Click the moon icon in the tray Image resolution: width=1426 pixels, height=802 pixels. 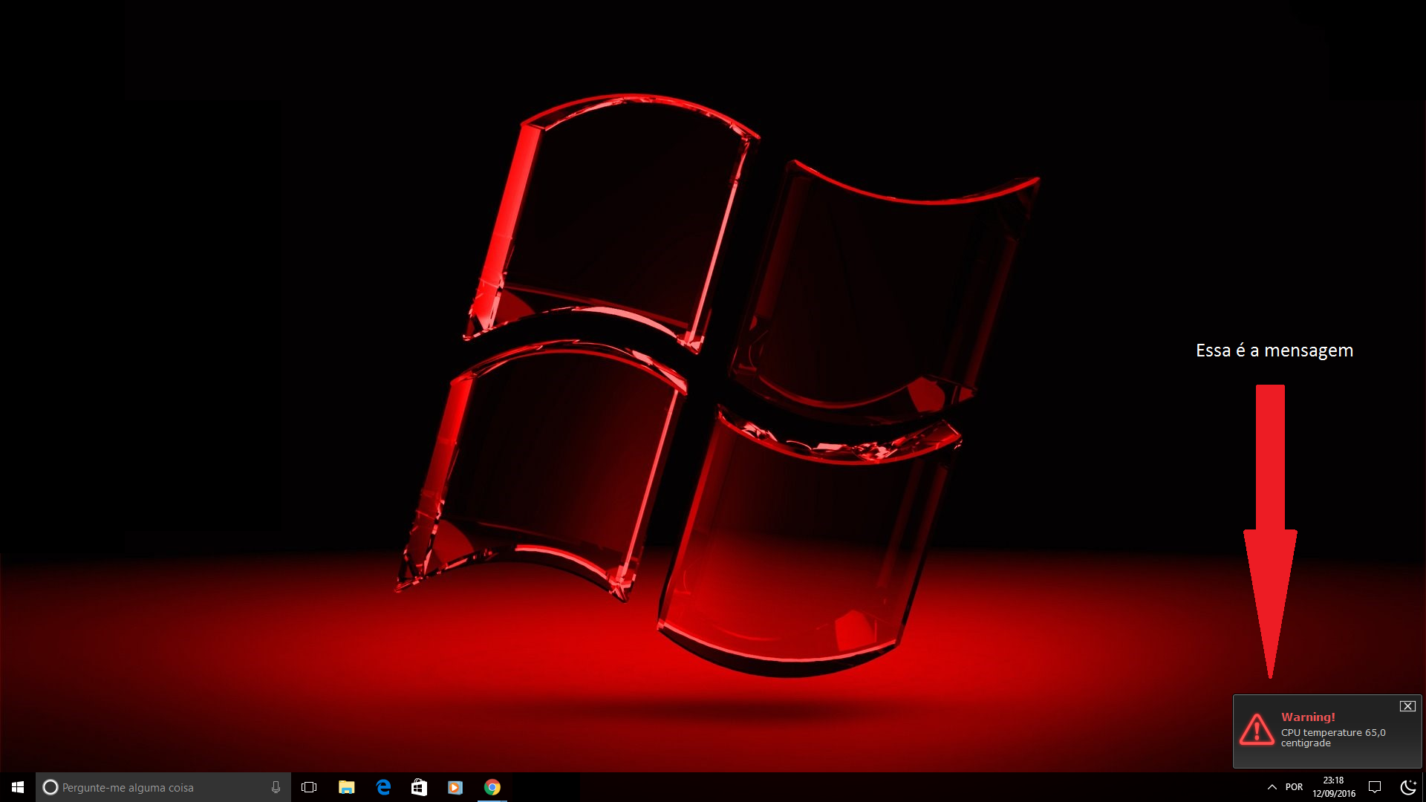click(1407, 787)
